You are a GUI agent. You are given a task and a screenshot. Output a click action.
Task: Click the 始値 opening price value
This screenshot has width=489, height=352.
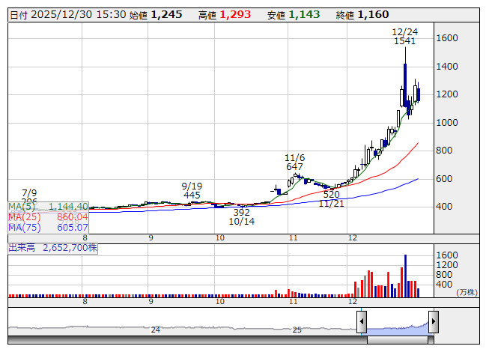point(165,15)
